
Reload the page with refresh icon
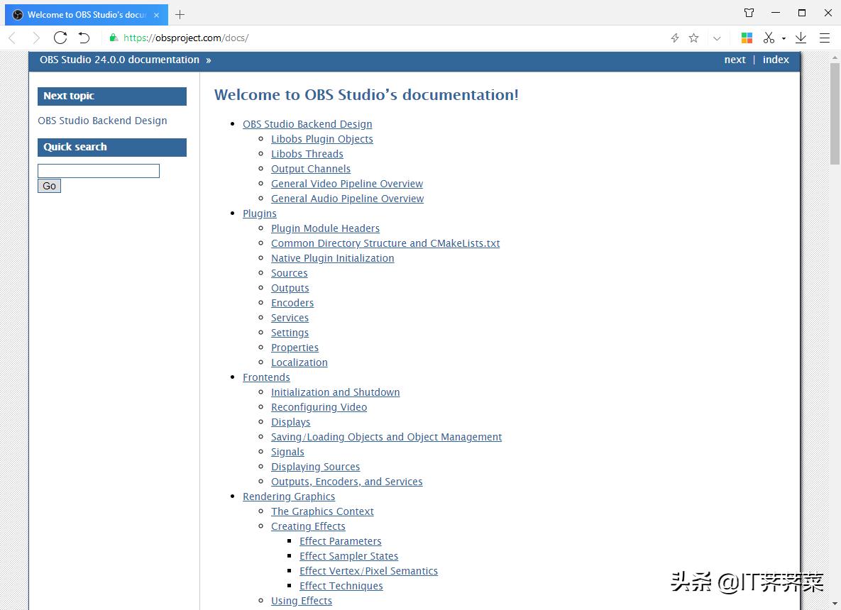[60, 38]
